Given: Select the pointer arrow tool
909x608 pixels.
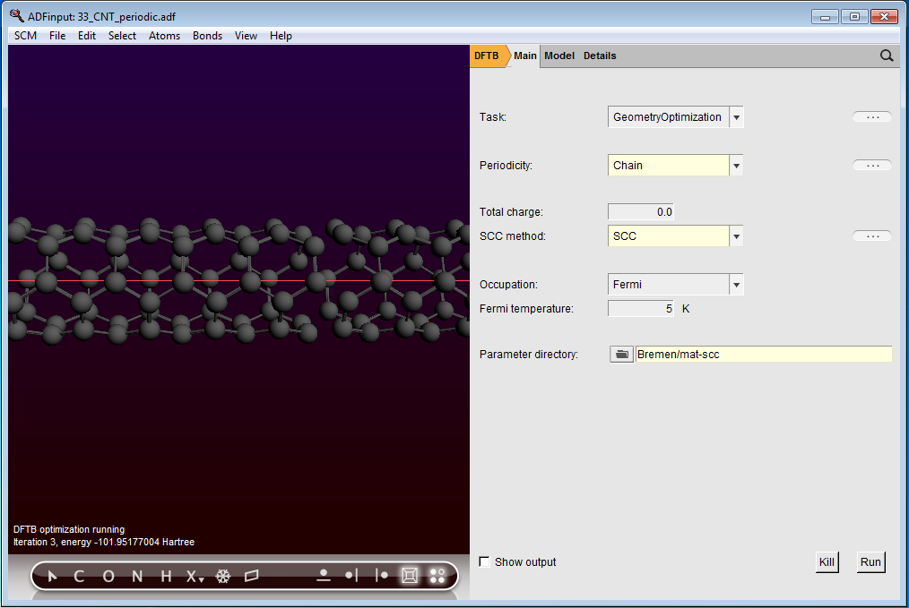Looking at the screenshot, I should pyautogui.click(x=52, y=576).
